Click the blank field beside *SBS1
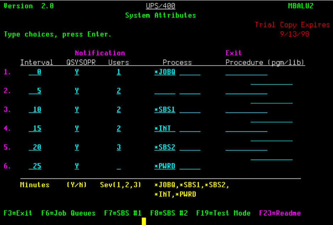Viewport: 333px width, 225px height. [190, 110]
